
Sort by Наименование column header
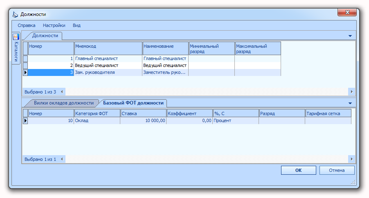165,49
